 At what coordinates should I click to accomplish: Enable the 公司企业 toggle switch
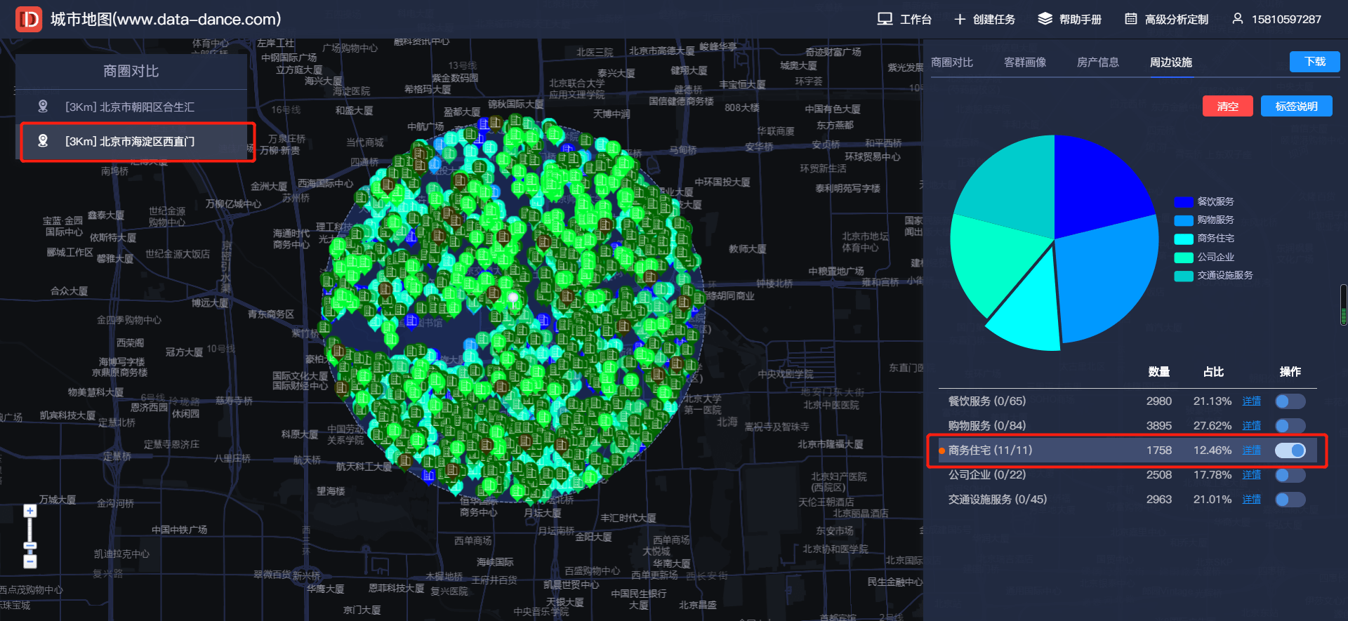pos(1290,475)
